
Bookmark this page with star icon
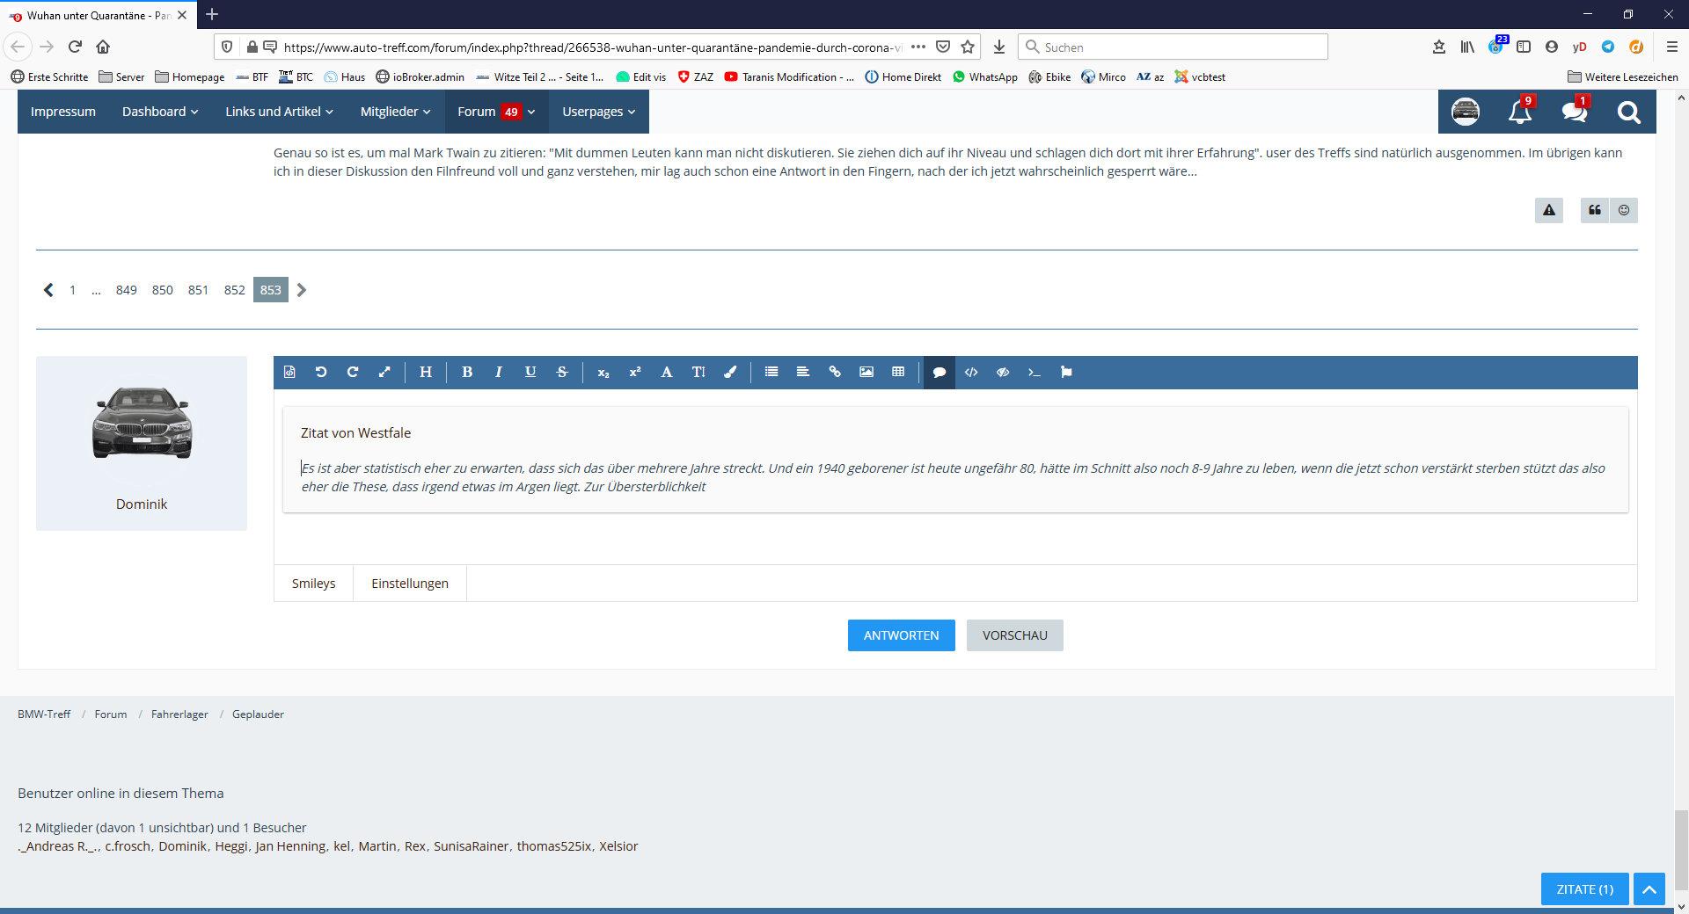pos(968,47)
